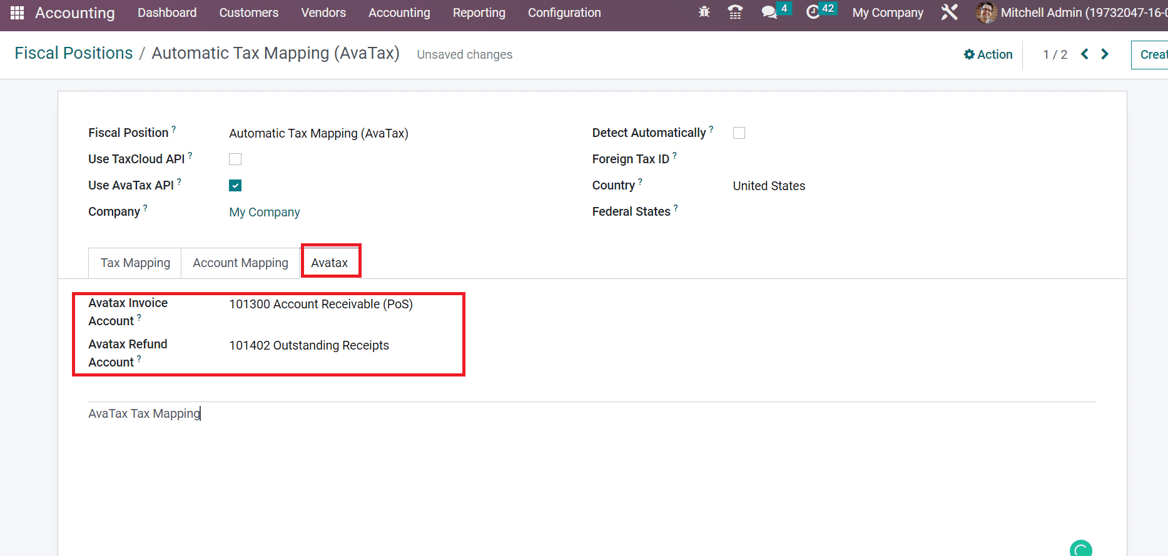This screenshot has width=1168, height=556.
Task: Click the Accounting app title
Action: pos(75,13)
